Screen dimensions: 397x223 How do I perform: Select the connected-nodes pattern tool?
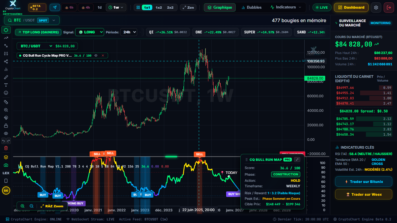coord(6,61)
